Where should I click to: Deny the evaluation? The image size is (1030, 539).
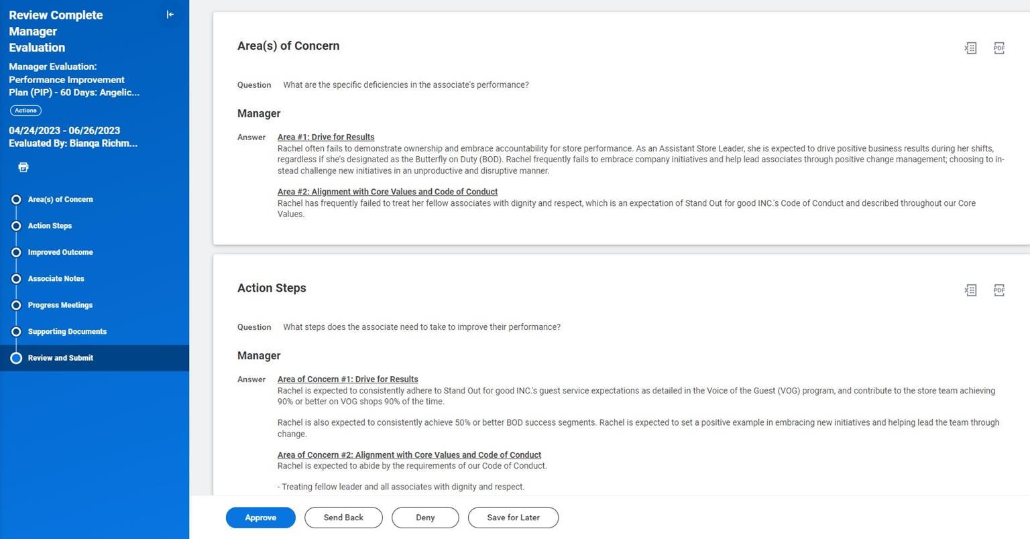pyautogui.click(x=425, y=518)
